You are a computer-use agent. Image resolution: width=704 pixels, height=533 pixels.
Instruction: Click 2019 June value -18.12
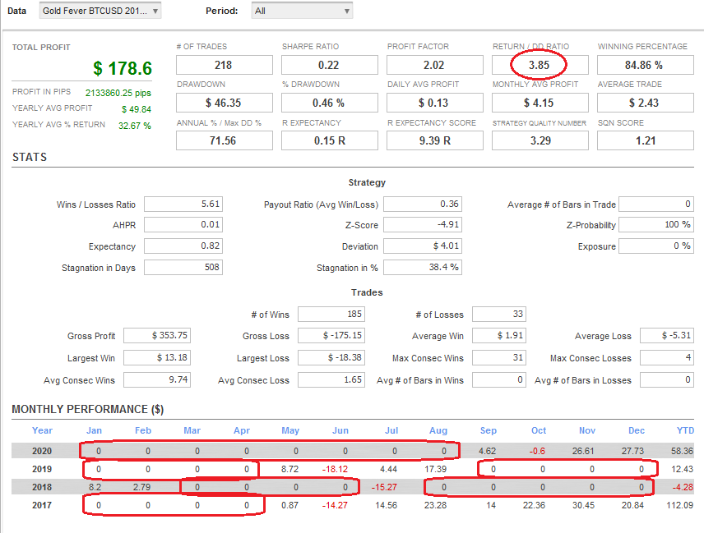[x=335, y=469]
